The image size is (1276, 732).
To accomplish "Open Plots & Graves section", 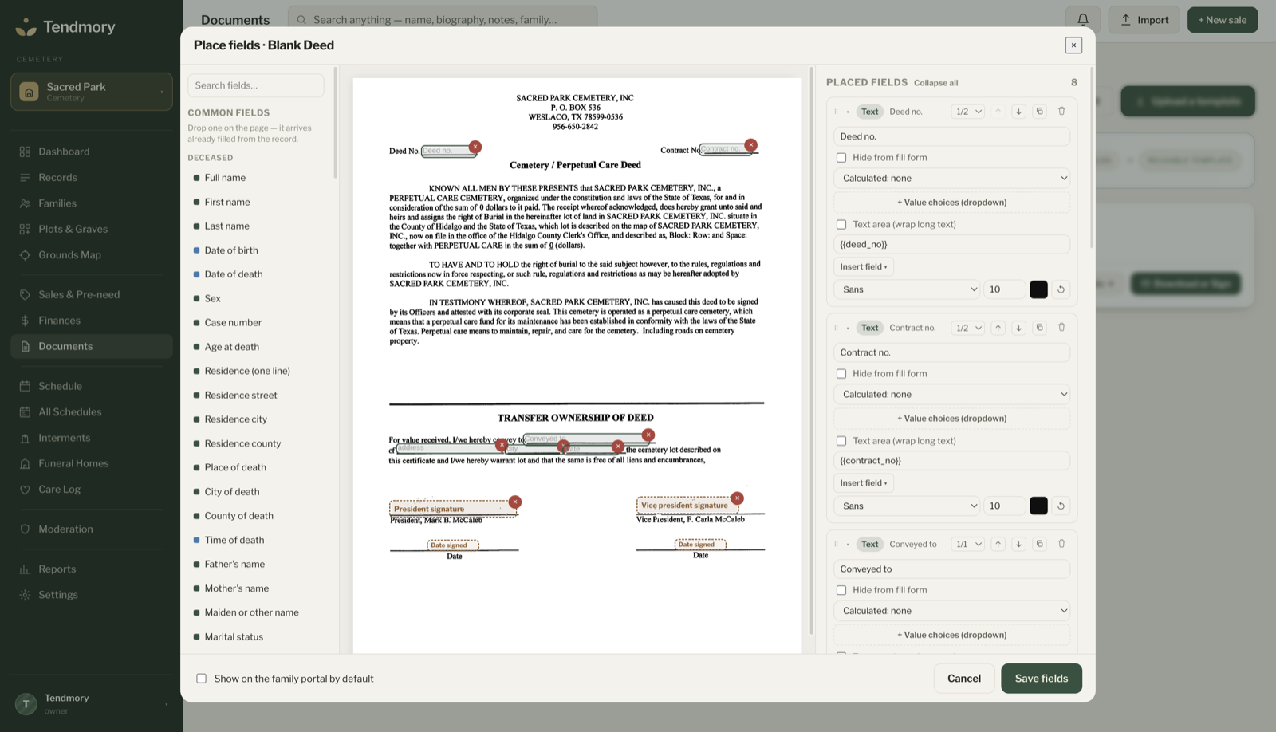I will [92, 229].
